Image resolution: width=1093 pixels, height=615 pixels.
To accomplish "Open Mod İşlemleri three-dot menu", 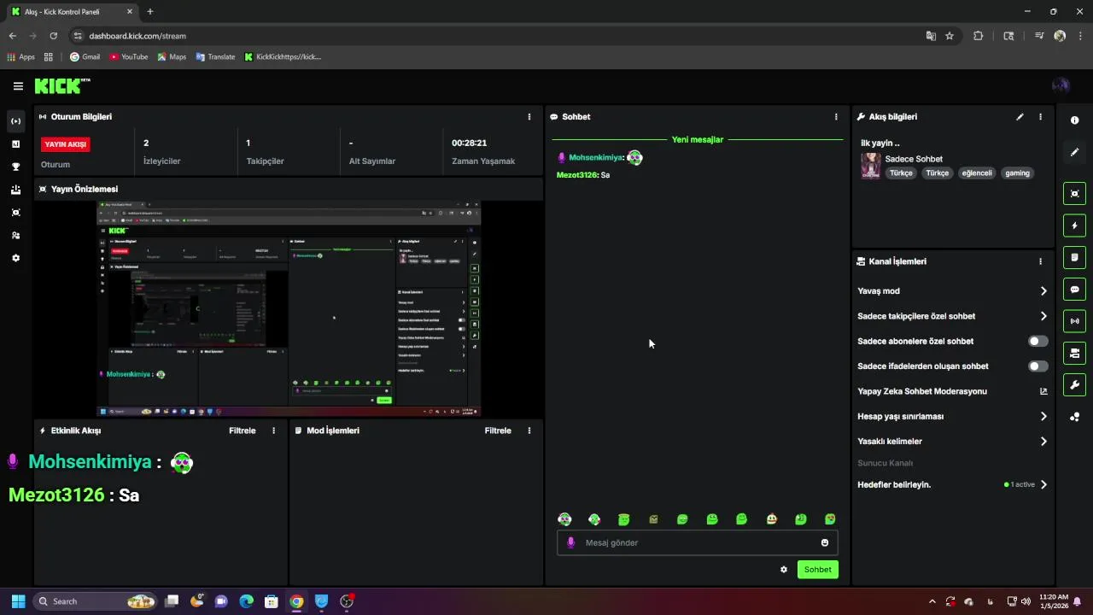I will (x=529, y=430).
